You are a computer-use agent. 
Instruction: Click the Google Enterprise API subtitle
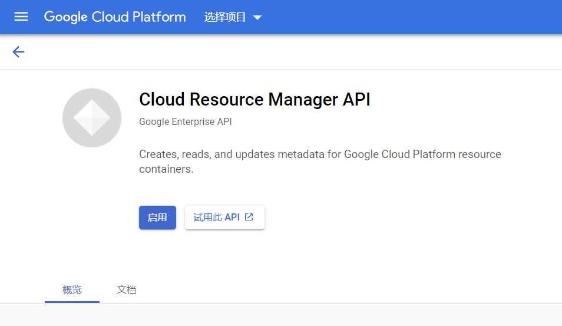186,122
